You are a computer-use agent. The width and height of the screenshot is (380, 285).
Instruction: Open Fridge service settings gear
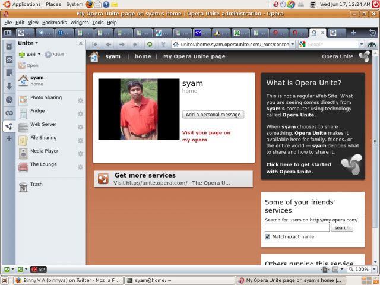coord(81,113)
